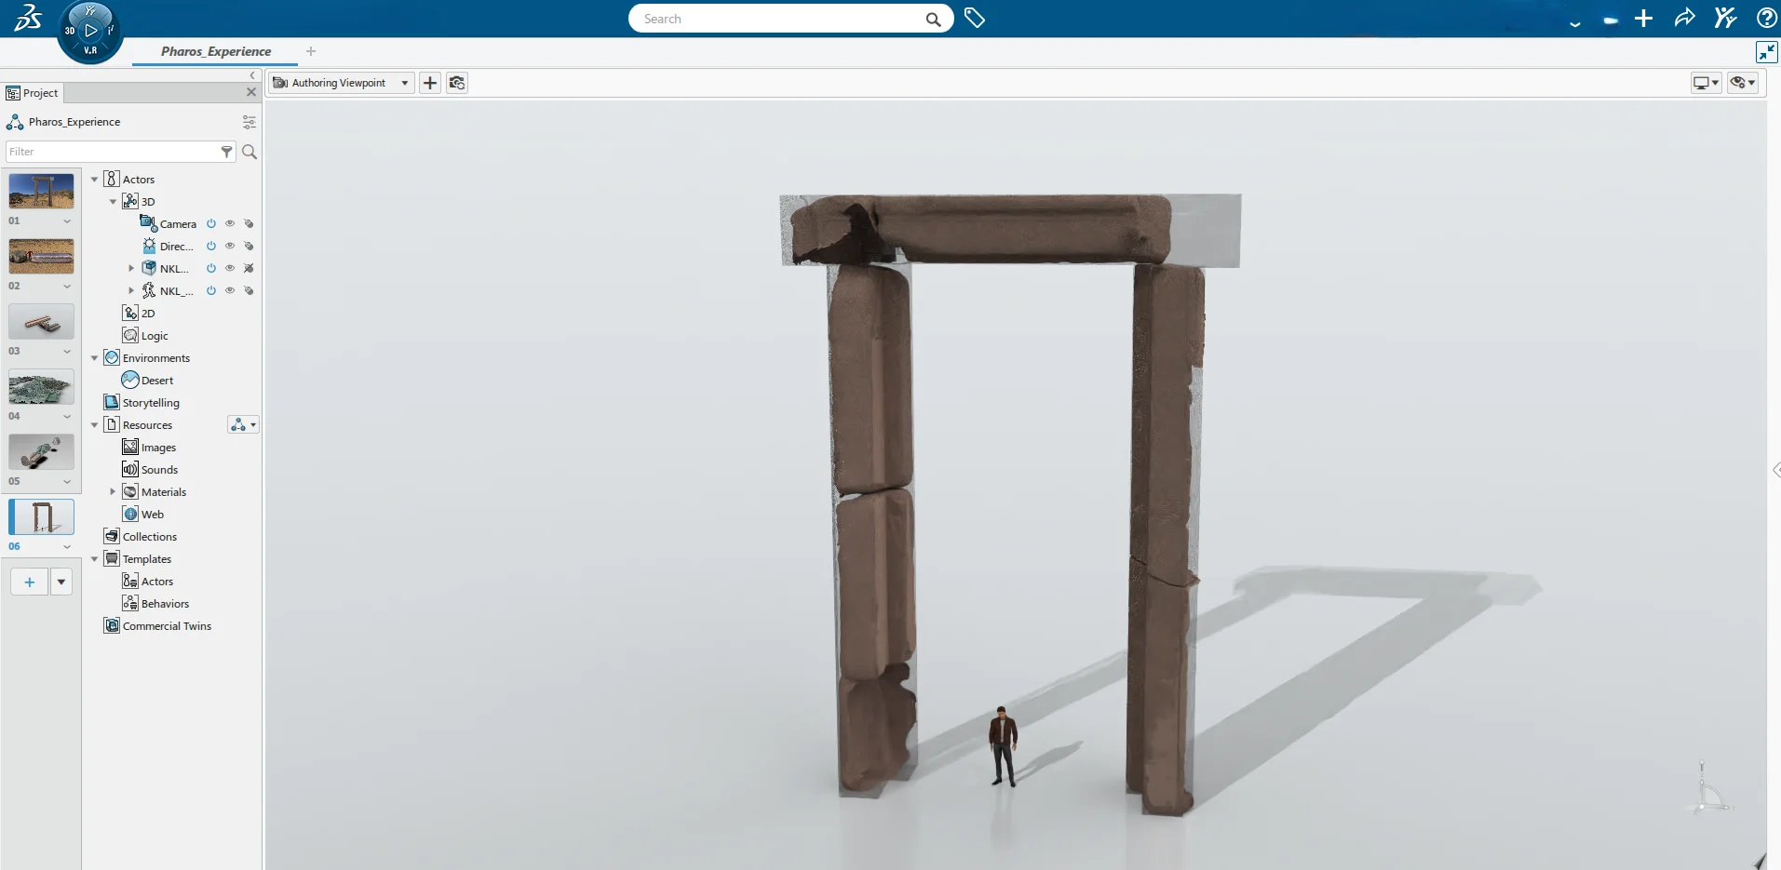Open the Authoring Viewpoint dropdown
1781x870 pixels.
point(402,83)
